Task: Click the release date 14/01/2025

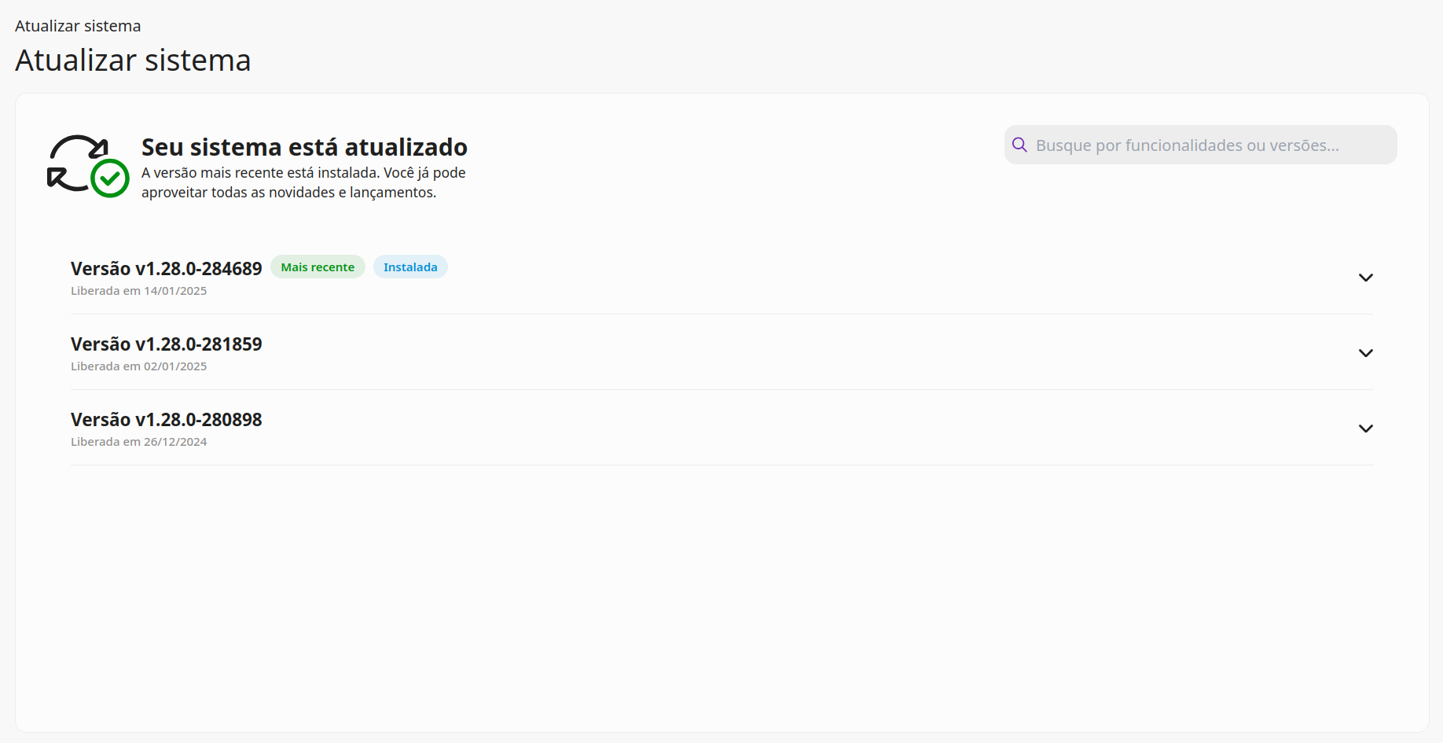Action: click(x=138, y=290)
